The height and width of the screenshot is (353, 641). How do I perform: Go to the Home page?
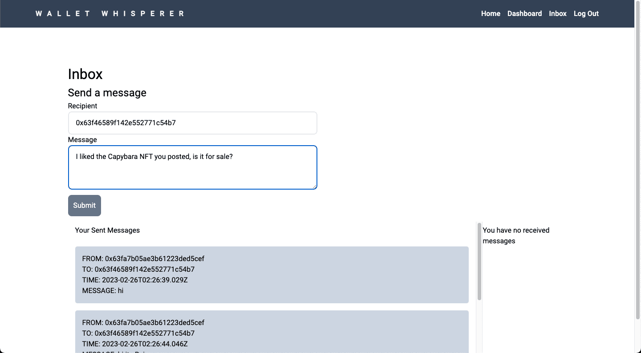pyautogui.click(x=491, y=13)
